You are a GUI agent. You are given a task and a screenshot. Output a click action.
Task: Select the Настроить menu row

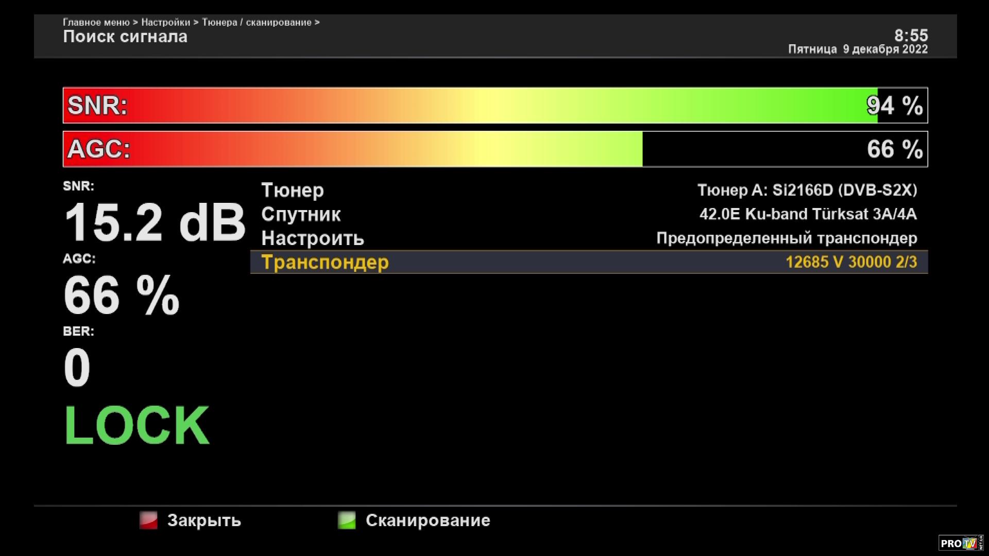(x=313, y=238)
